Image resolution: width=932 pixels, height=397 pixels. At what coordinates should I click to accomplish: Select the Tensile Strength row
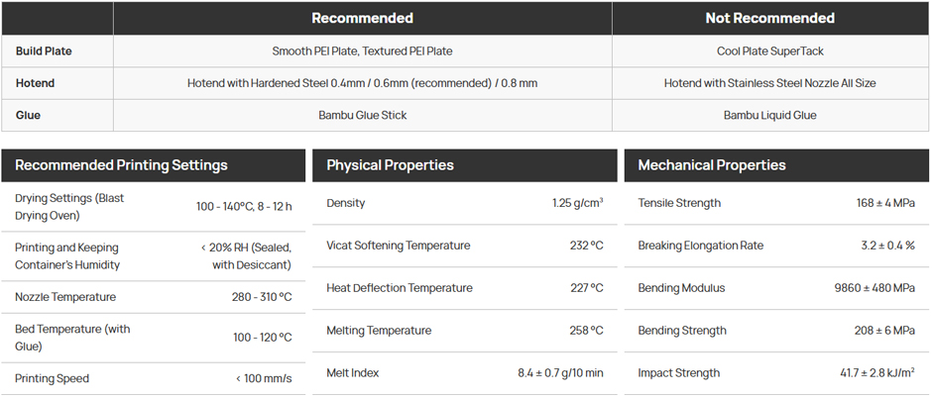pos(777,203)
